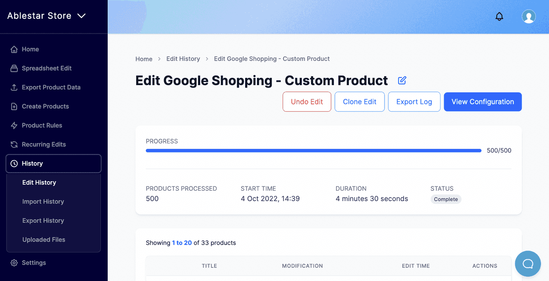Select the Create Products entry
549x281 pixels.
[x=44, y=106]
